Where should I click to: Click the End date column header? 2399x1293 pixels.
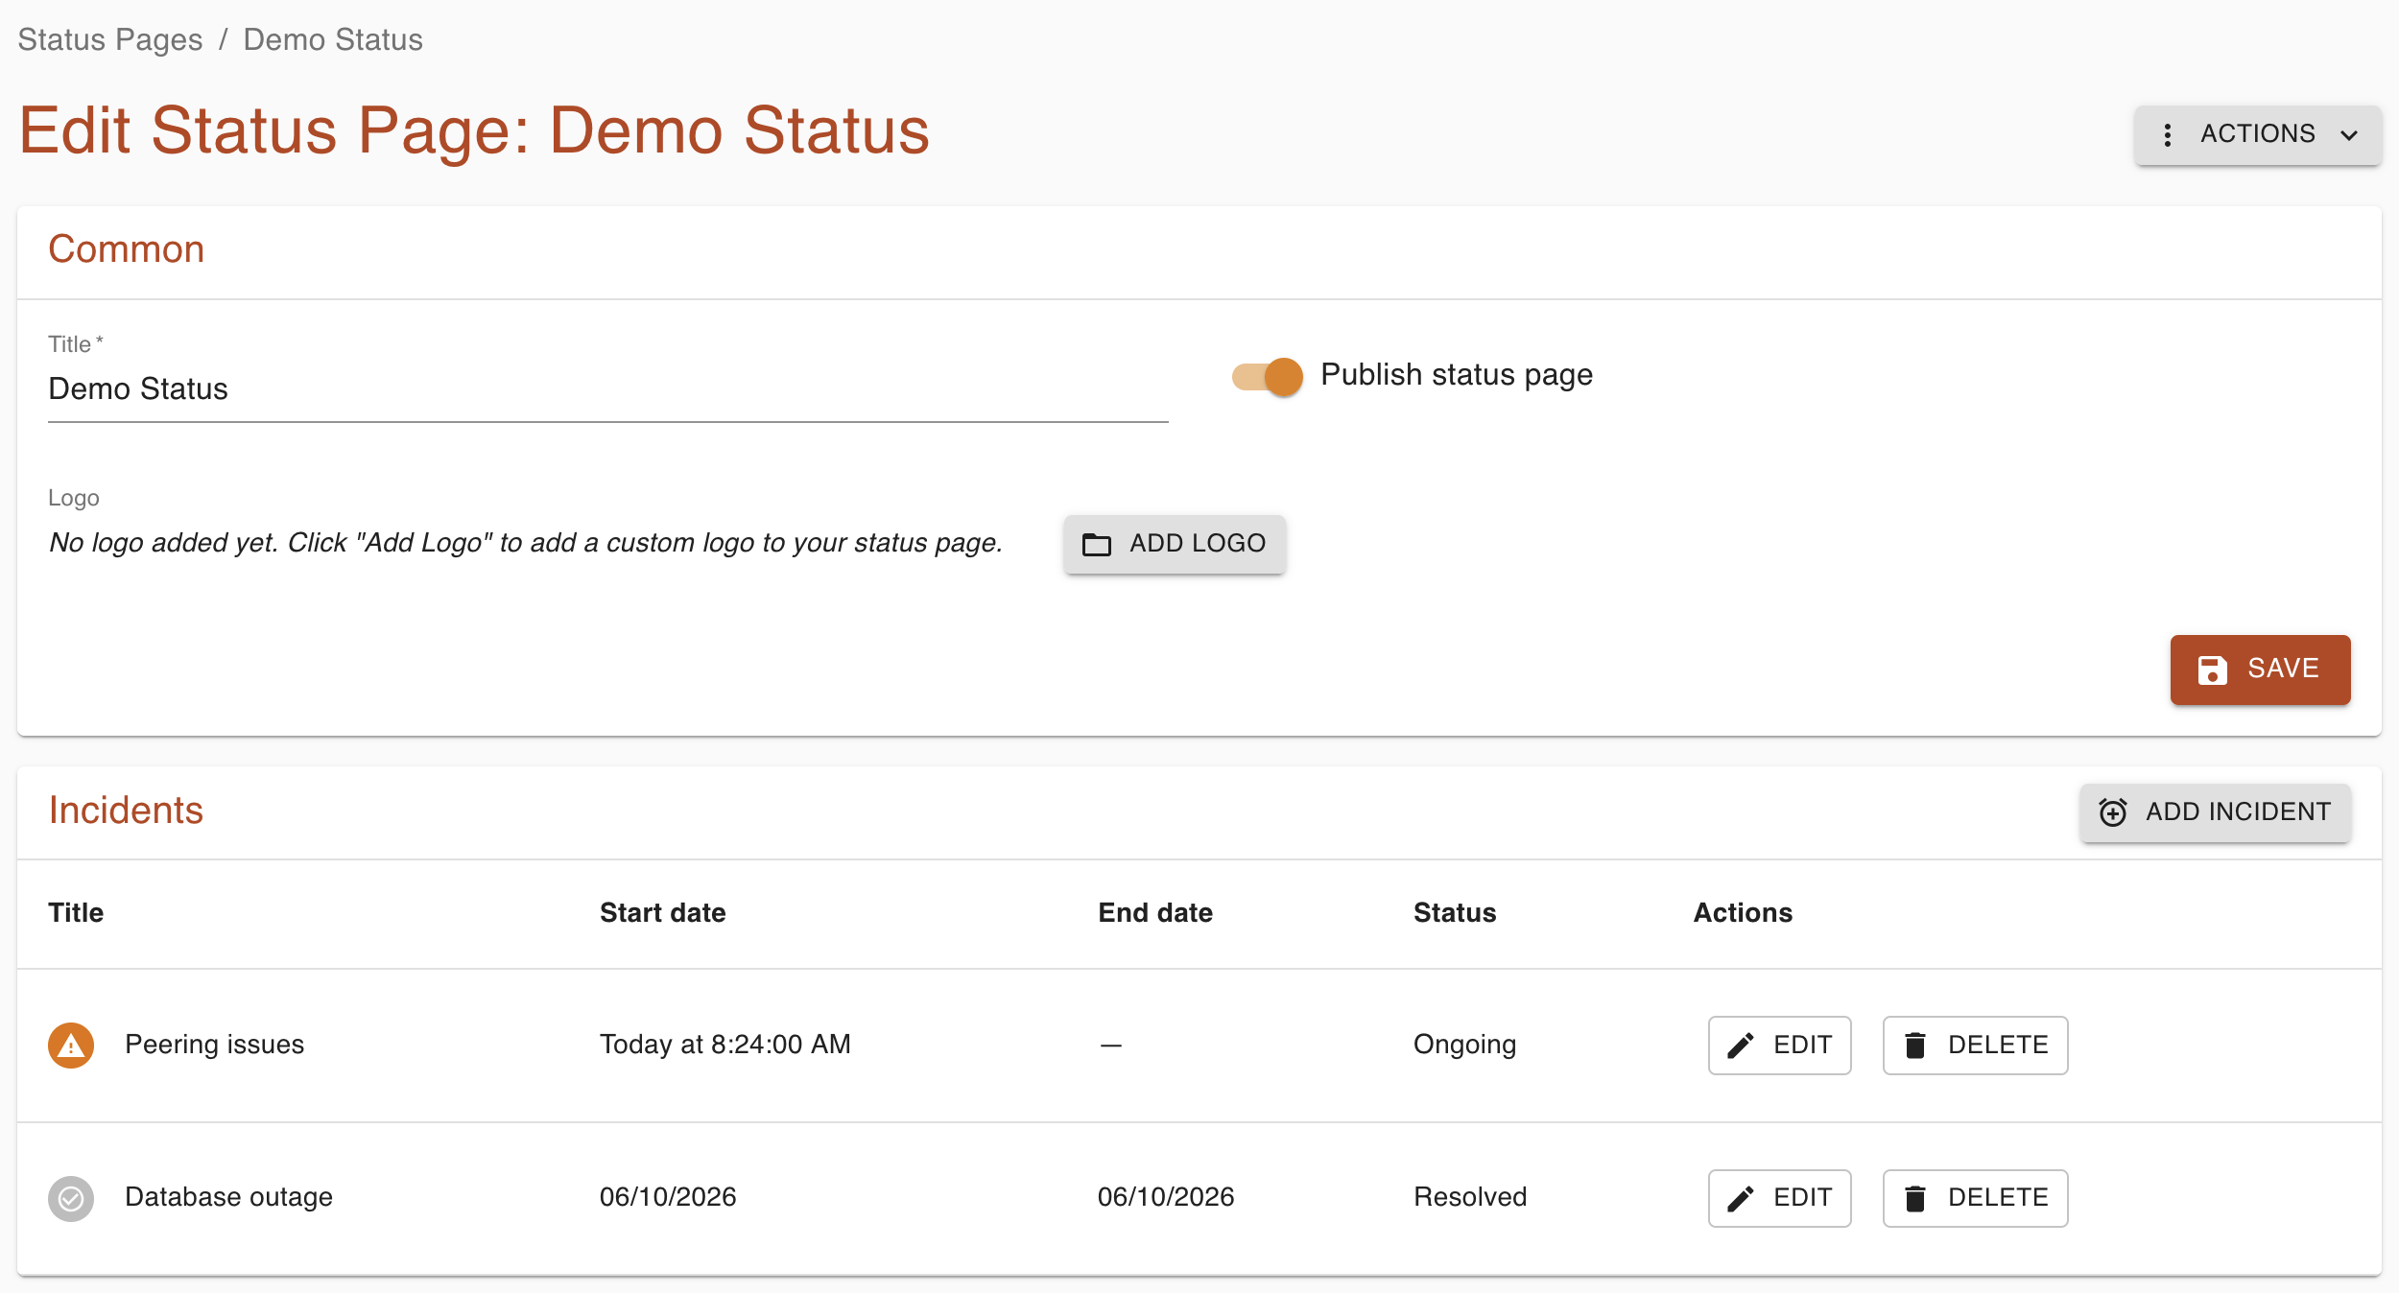(1155, 912)
